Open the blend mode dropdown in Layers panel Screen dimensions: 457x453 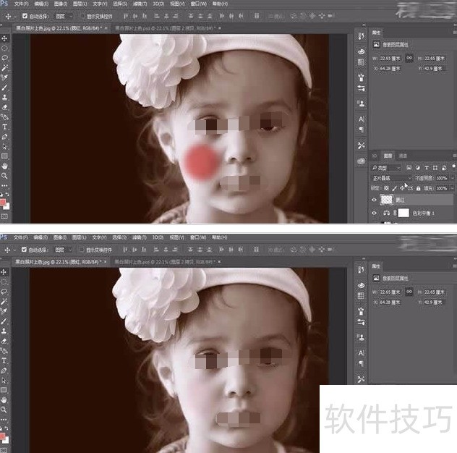coord(391,178)
